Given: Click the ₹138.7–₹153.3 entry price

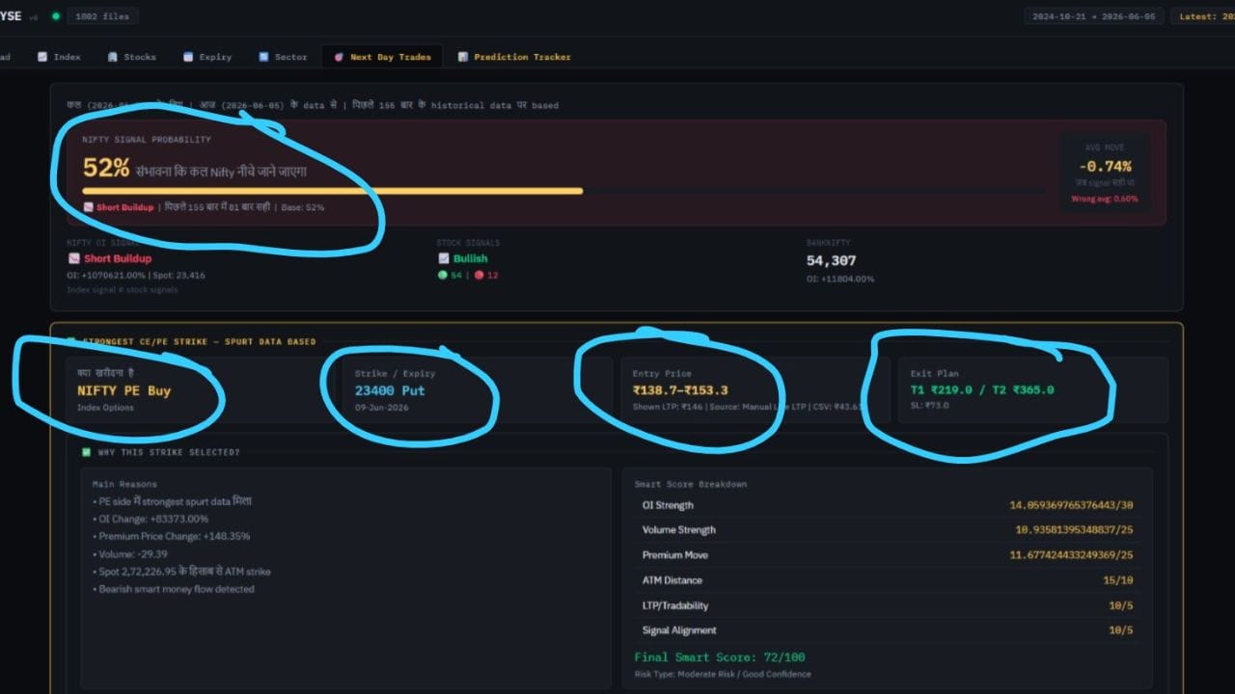Looking at the screenshot, I should point(680,390).
